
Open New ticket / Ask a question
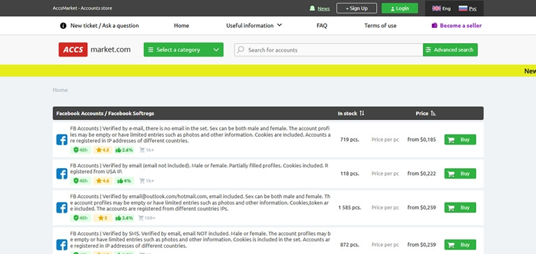pyautogui.click(x=105, y=26)
